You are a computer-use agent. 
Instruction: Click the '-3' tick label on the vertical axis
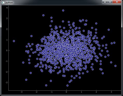tap(6, 82)
